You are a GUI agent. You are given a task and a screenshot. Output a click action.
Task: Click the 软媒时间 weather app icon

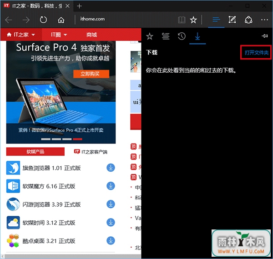pyautogui.click(x=13, y=223)
